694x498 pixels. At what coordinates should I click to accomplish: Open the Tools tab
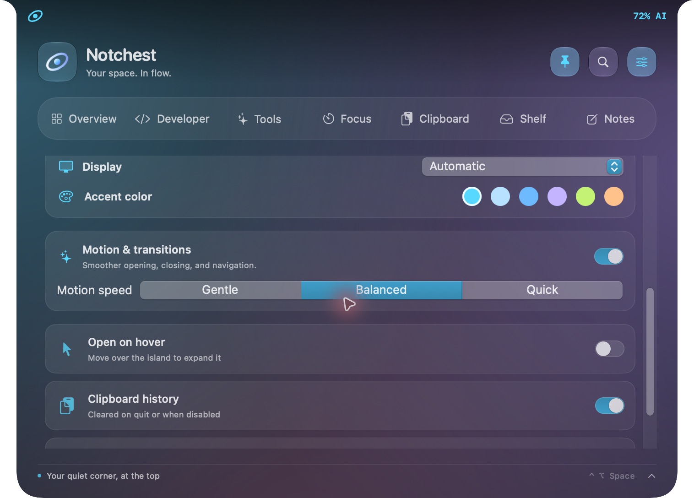click(259, 119)
